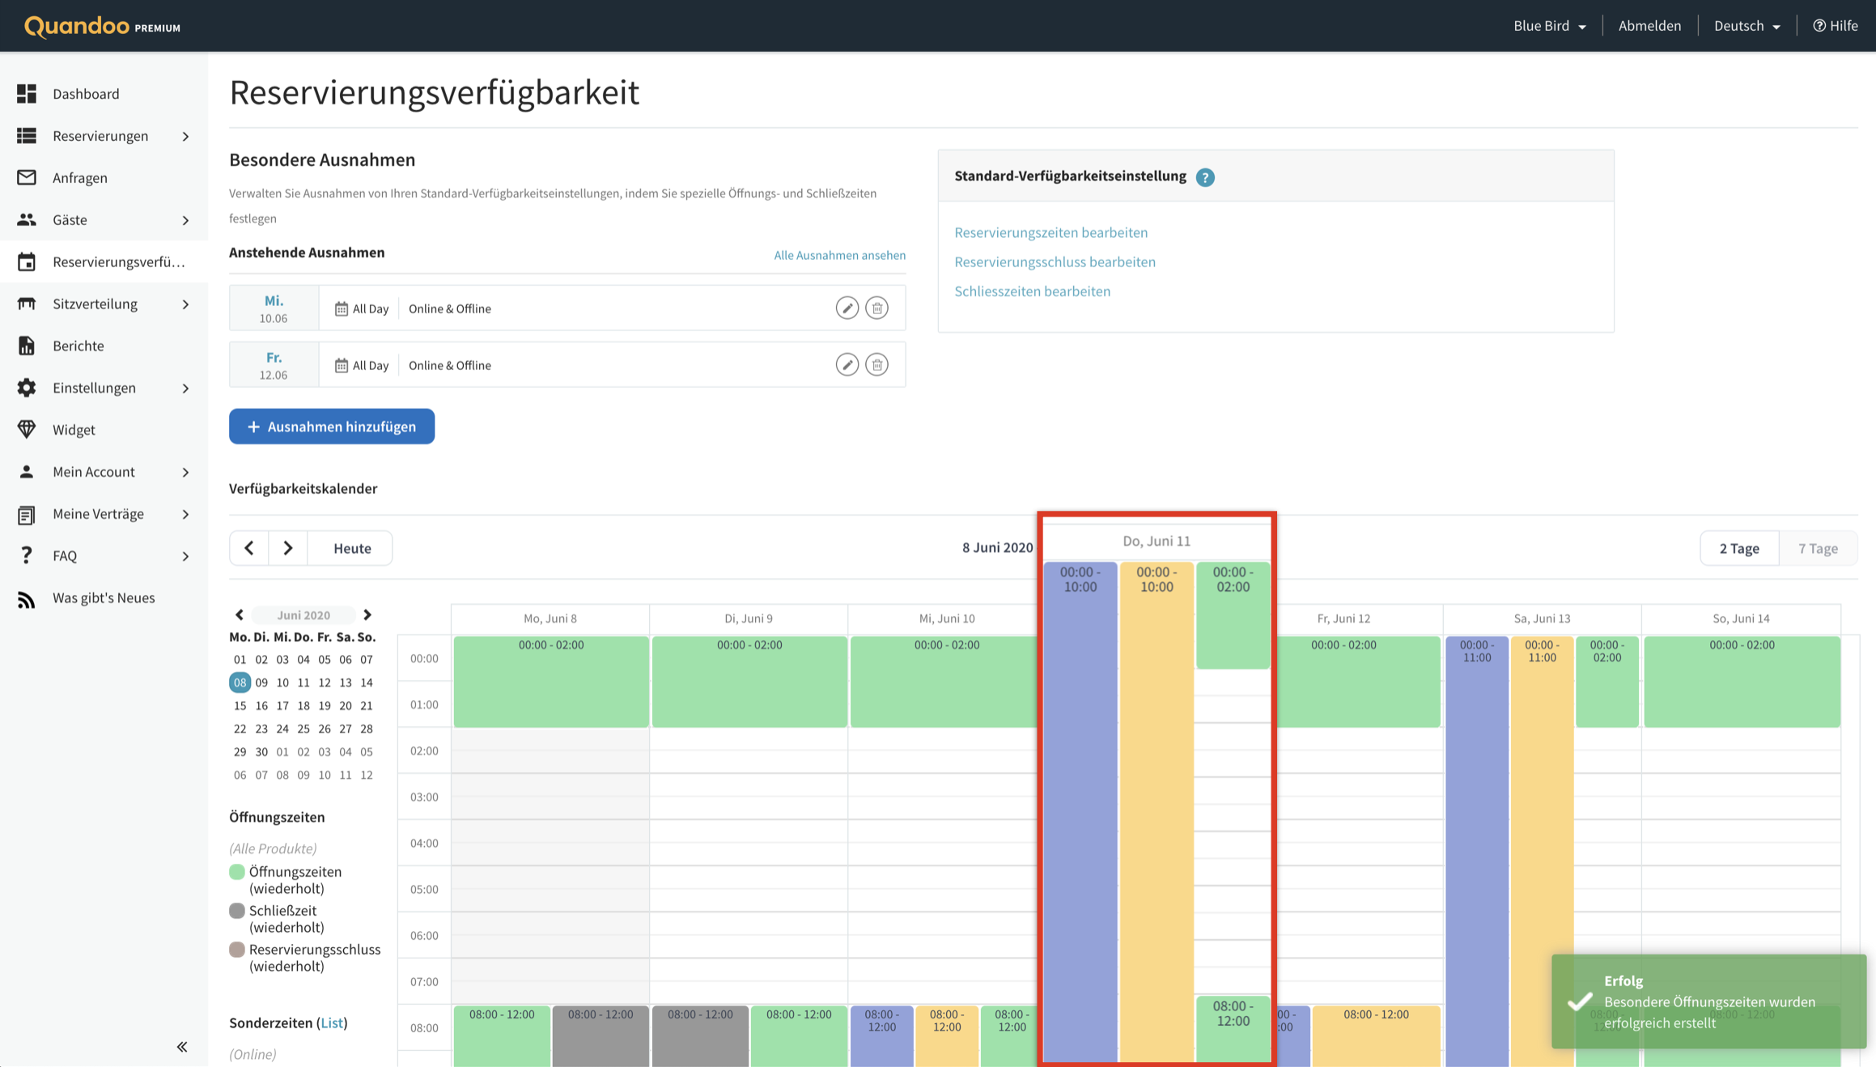1876x1067 pixels.
Task: Click the Meine Verträge document icon
Action: coord(27,514)
